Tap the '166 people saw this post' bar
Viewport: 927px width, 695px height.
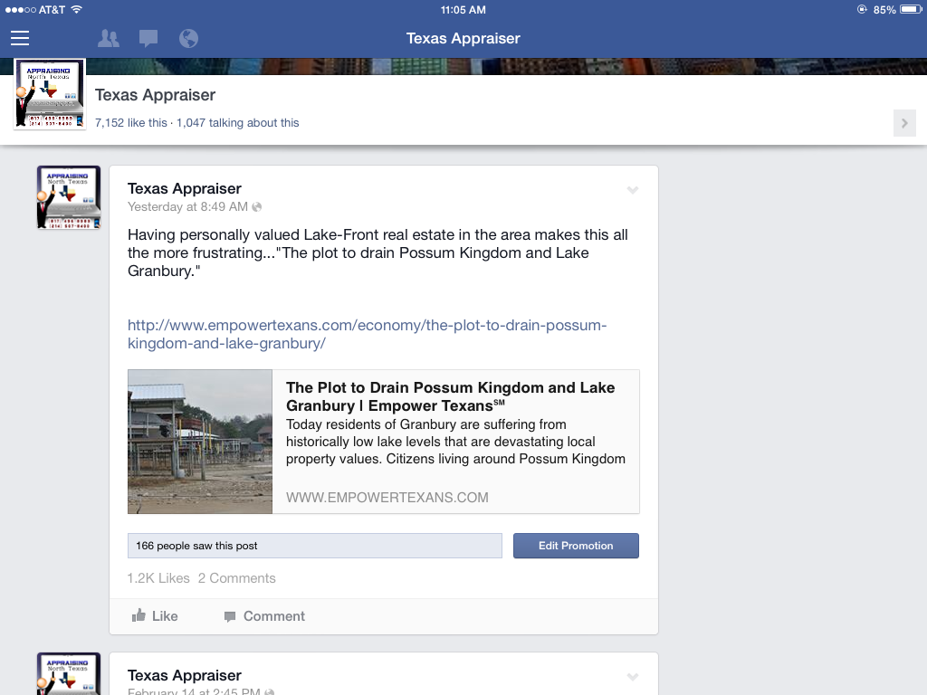click(x=314, y=546)
